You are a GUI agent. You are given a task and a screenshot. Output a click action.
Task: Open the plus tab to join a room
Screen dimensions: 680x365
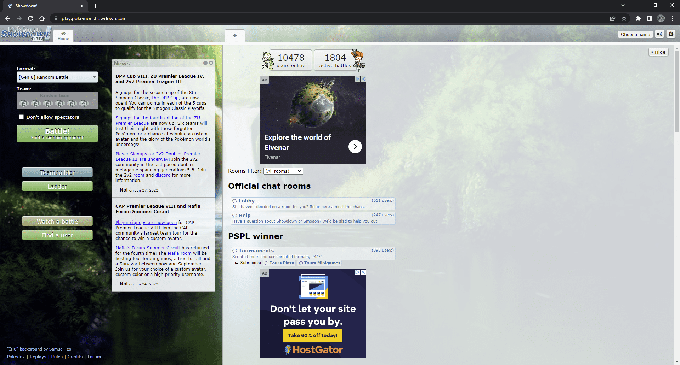235,36
